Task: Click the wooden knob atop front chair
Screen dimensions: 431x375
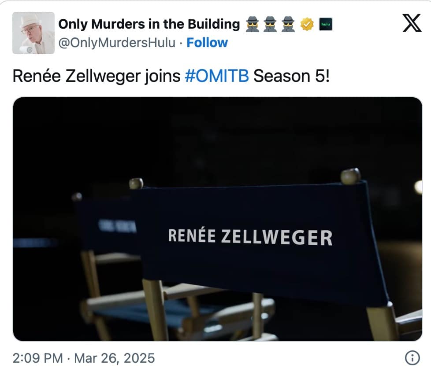Action: click(350, 176)
